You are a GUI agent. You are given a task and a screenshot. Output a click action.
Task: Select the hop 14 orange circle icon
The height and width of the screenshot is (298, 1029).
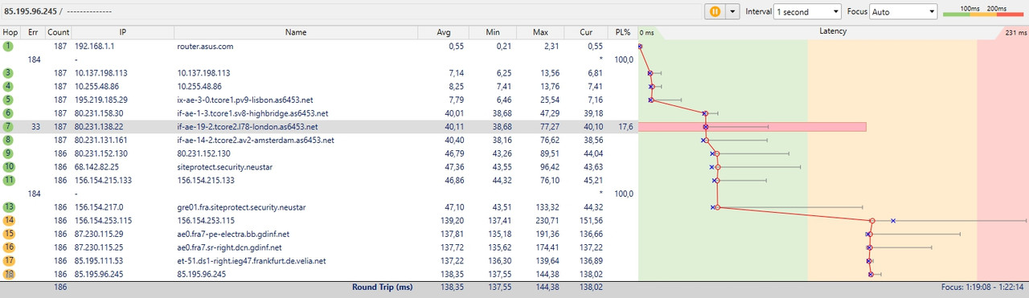[x=8, y=220]
